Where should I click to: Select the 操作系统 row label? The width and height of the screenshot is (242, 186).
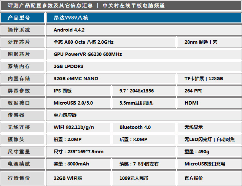tap(23, 30)
